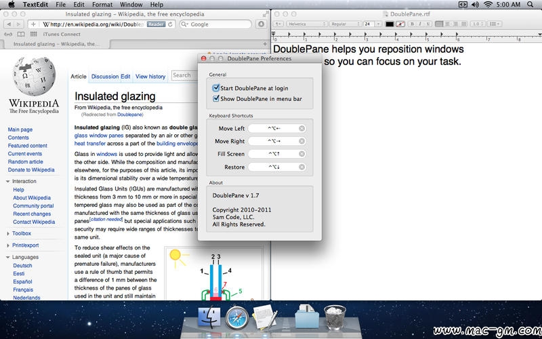Screen dimensions: 542x339
Task: Toggle Reader mode in Safari
Action: [156, 24]
